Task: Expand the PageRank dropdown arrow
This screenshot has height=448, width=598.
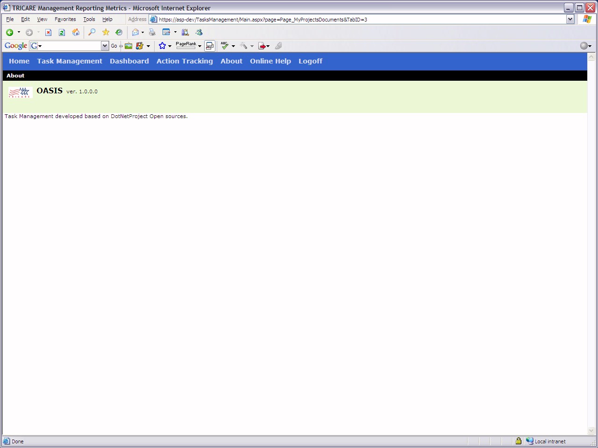Action: tap(199, 46)
